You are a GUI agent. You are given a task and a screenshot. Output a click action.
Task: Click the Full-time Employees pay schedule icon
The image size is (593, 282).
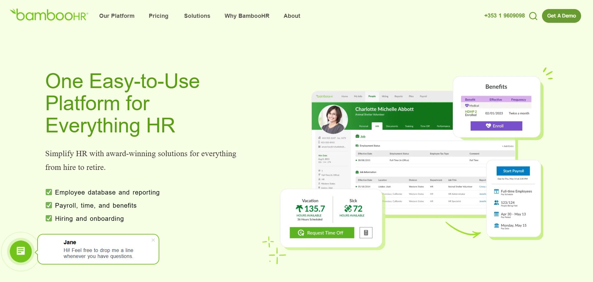(x=496, y=191)
